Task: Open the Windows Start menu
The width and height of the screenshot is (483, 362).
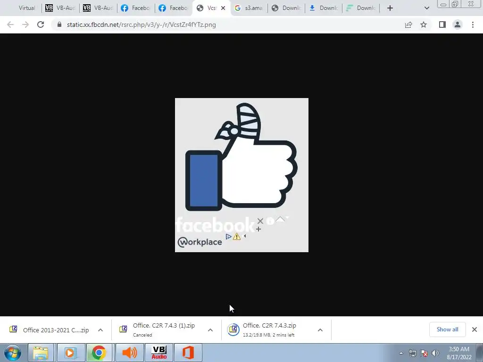Action: [13, 353]
